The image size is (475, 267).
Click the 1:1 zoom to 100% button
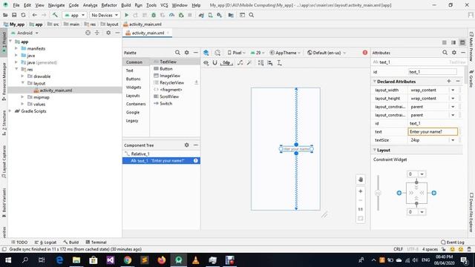pos(361,209)
